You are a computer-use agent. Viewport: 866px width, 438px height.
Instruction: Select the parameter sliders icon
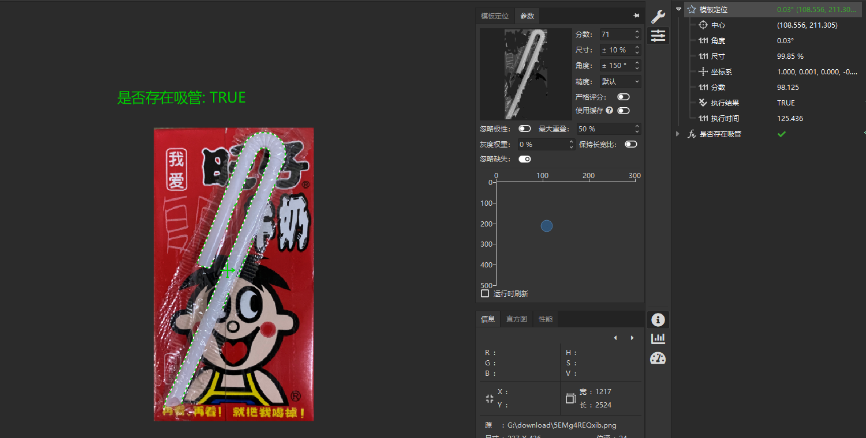click(658, 36)
